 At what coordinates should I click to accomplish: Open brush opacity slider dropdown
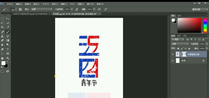pos(72,9)
